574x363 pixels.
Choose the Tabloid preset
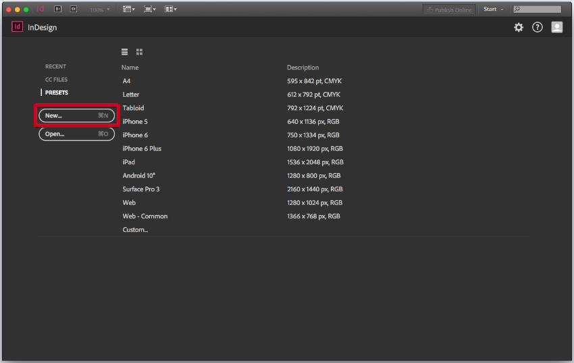(x=133, y=108)
